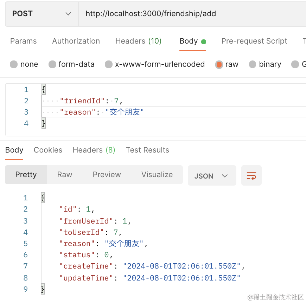This screenshot has width=306, height=303.
Task: Select the binary body radio option
Action: (253, 64)
